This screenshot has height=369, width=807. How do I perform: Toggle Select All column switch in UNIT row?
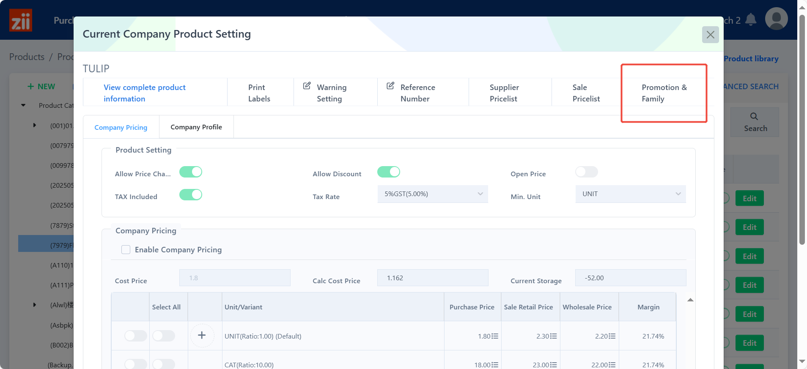click(x=164, y=336)
